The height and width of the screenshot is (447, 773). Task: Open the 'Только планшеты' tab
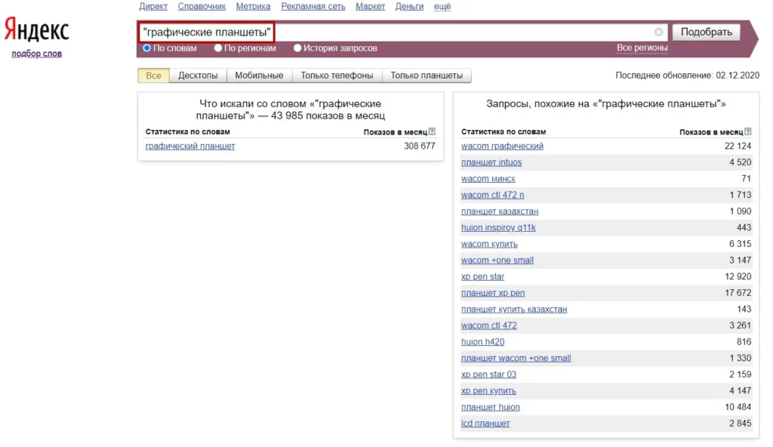coord(427,76)
